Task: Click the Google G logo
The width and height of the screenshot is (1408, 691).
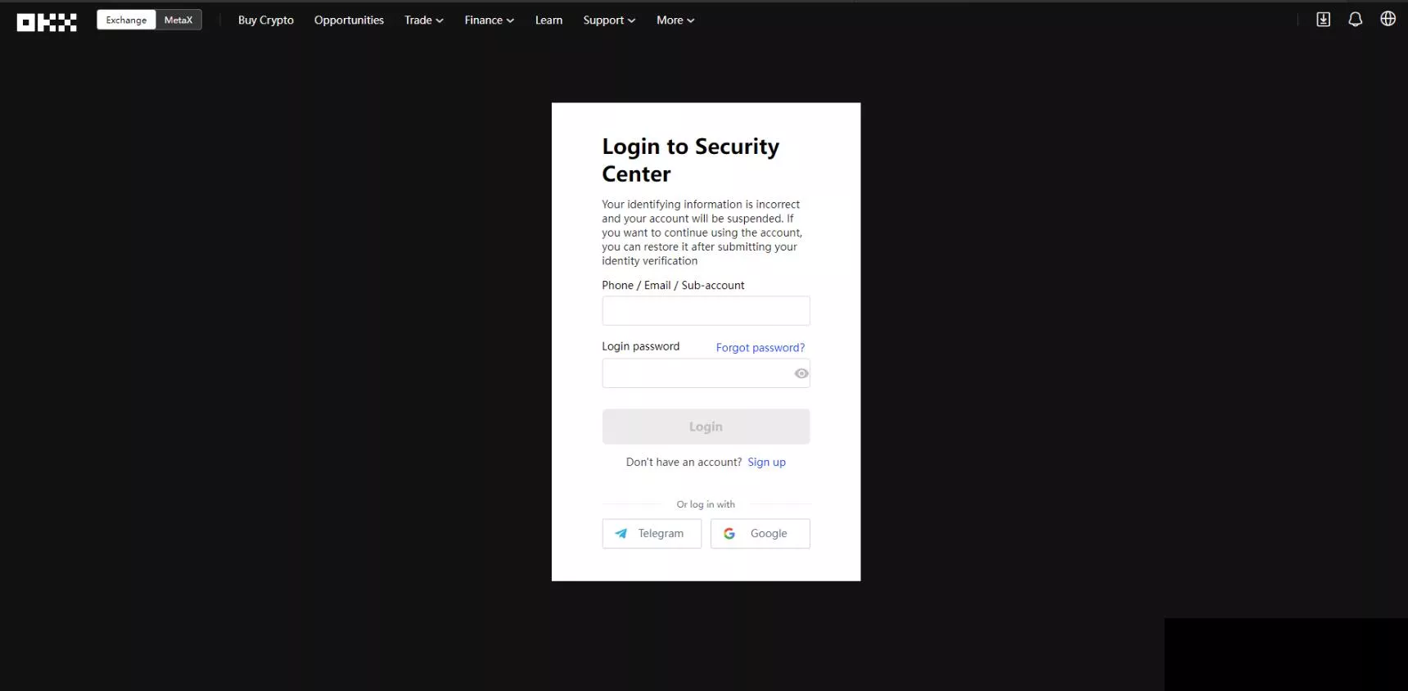Action: pos(729,534)
